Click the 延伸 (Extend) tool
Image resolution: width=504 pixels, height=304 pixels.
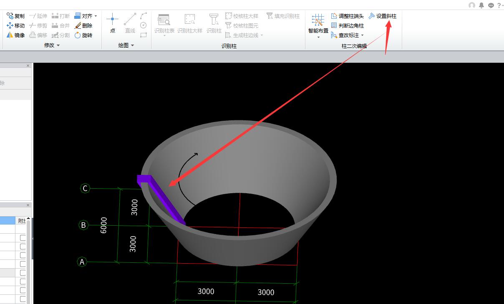point(38,16)
